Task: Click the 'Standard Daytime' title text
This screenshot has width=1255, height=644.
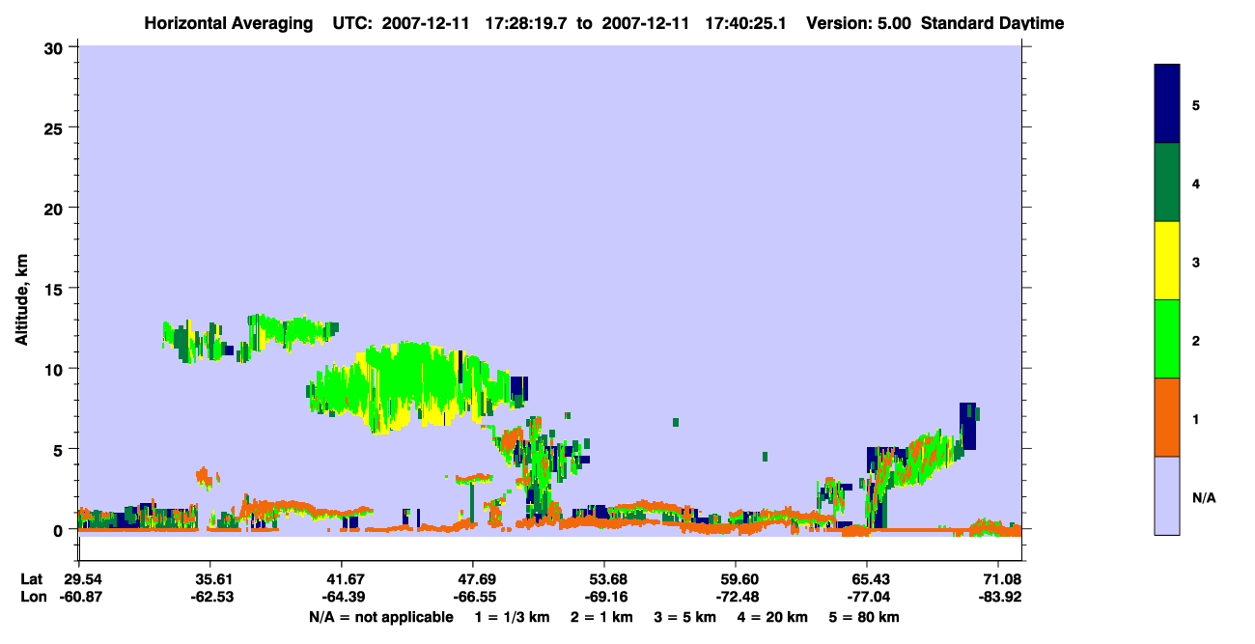Action: click(992, 23)
